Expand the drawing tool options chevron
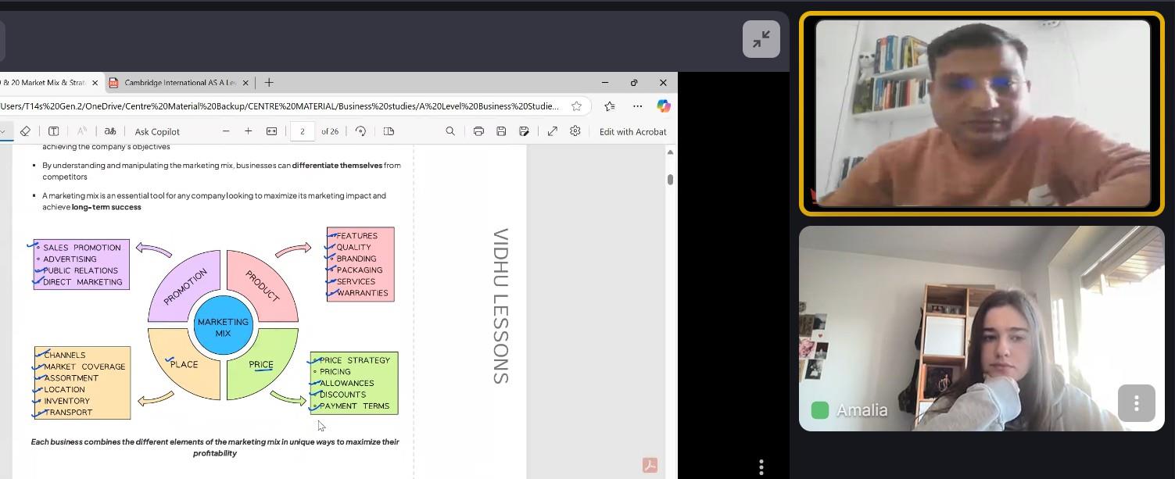Screen dimensions: 1175x479 [4, 131]
